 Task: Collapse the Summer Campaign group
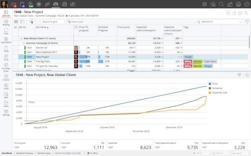[x=24, y=43]
